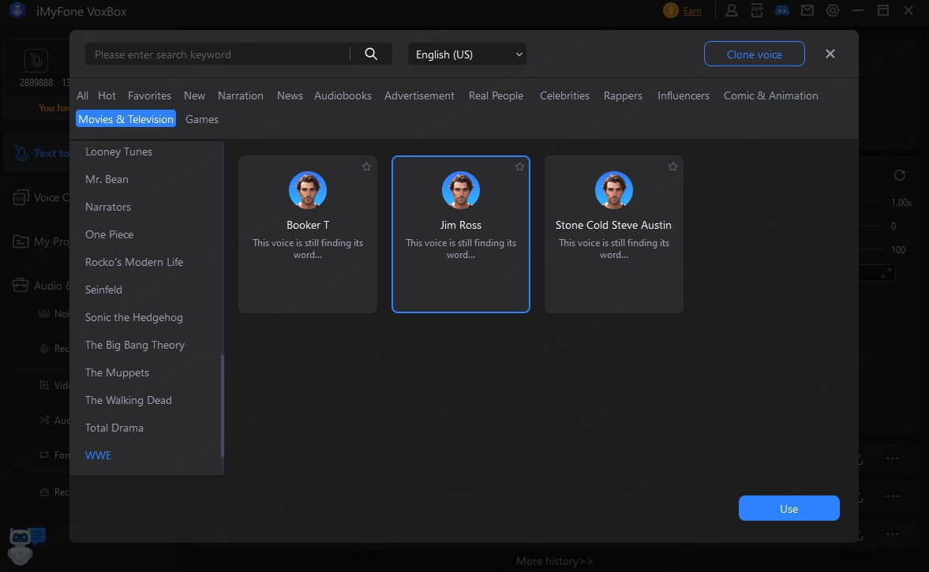Select Comic & Animation tab

tap(771, 95)
